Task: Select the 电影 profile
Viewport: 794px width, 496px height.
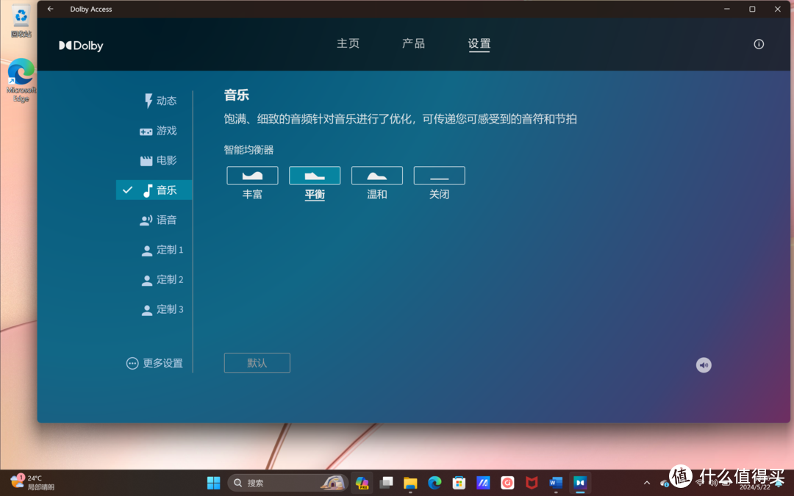Action: point(158,160)
